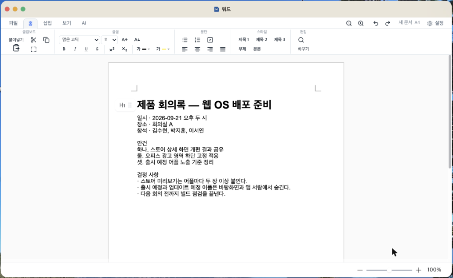Cut selection with the scissors icon

click(33, 40)
